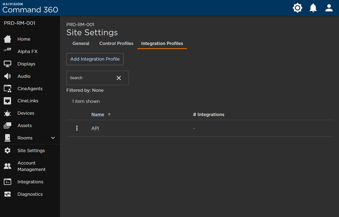Click the Devices sidebar icon

(7, 113)
